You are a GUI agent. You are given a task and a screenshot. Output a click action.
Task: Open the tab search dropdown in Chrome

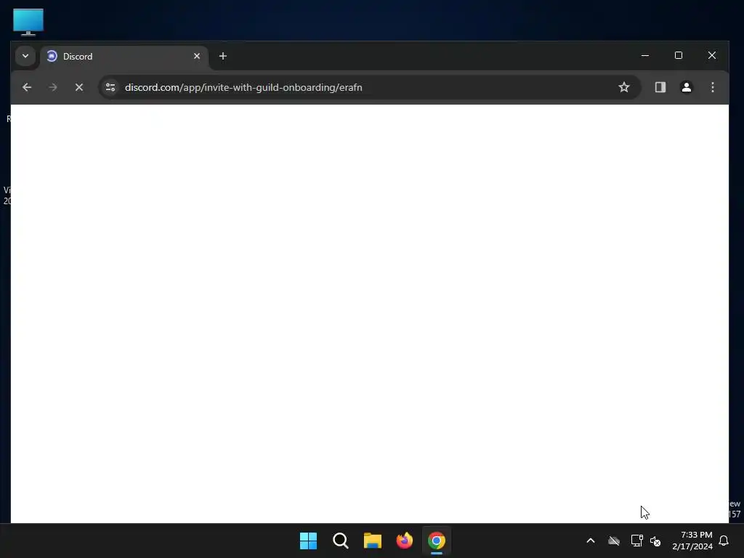point(25,56)
